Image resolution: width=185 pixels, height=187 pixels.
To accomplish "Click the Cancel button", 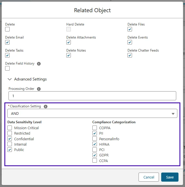I will tap(149, 177).
